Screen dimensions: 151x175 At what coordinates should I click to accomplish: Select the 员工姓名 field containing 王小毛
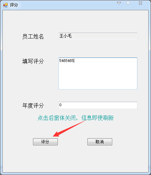point(98,36)
